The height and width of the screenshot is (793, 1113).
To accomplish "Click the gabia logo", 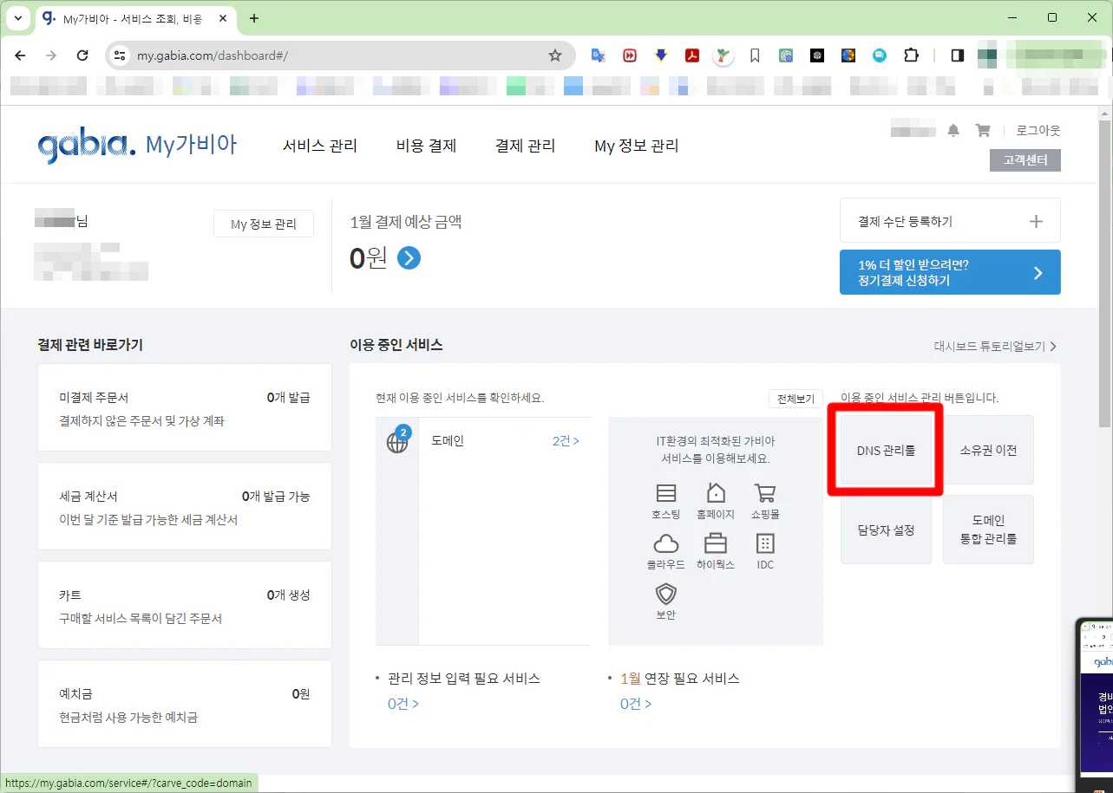I will click(x=87, y=146).
